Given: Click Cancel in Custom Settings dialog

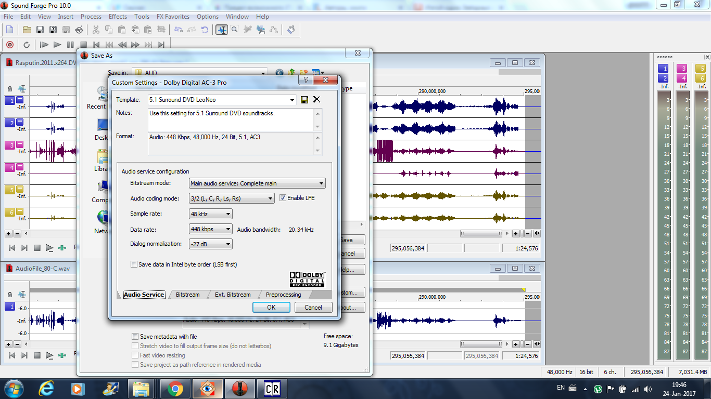Looking at the screenshot, I should pos(313,307).
